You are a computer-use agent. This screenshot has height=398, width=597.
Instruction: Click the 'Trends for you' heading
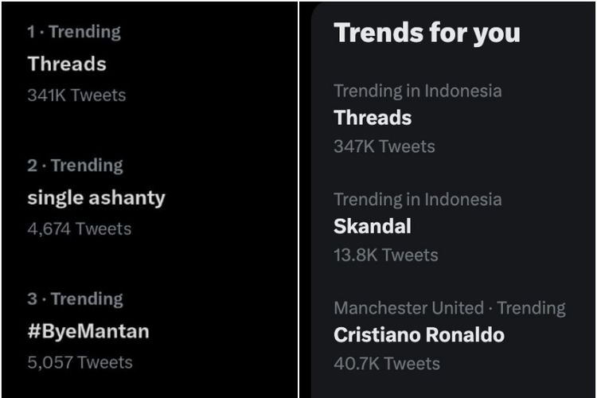tap(427, 33)
